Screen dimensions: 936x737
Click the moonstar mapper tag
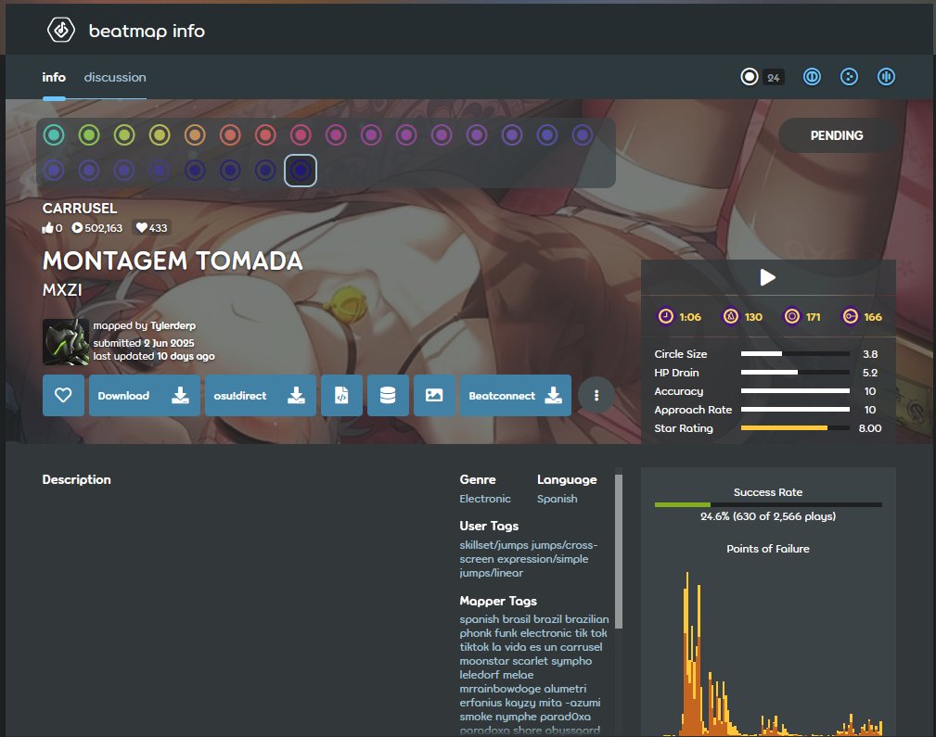click(x=484, y=661)
